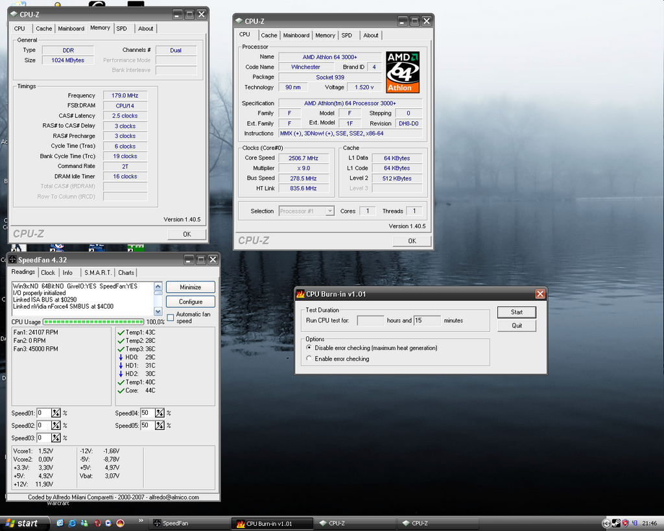This screenshot has width=664, height=531.
Task: Show hidden tray icons with the round arrow
Action: (x=606, y=523)
